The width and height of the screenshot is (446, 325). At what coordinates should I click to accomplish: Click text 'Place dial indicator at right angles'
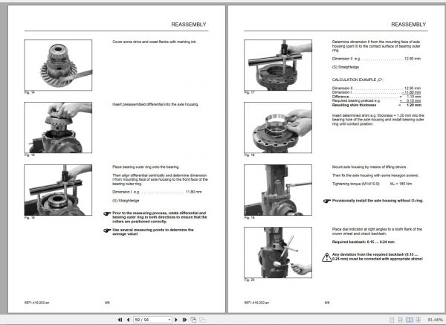[377, 231]
